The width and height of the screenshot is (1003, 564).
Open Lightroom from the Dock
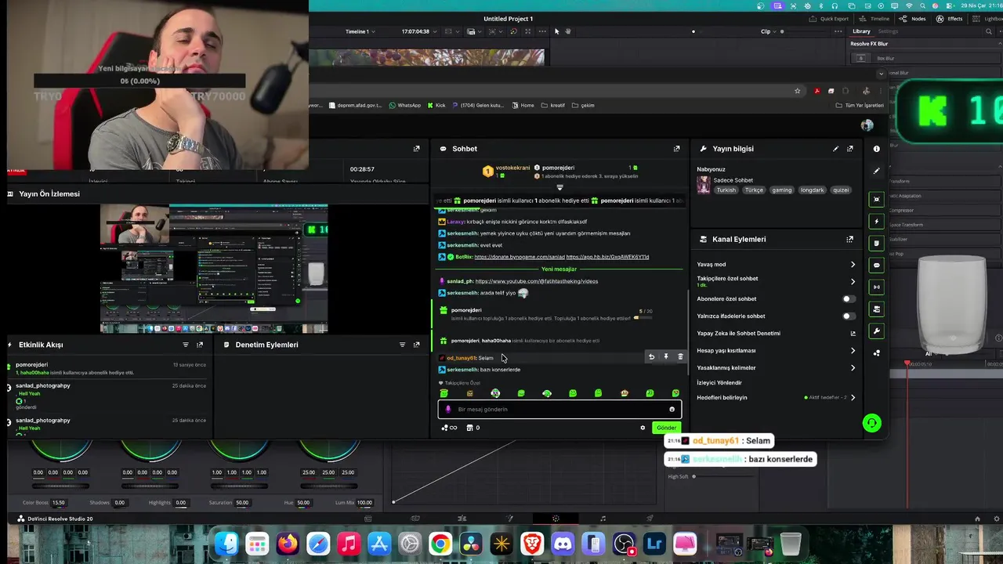click(654, 544)
